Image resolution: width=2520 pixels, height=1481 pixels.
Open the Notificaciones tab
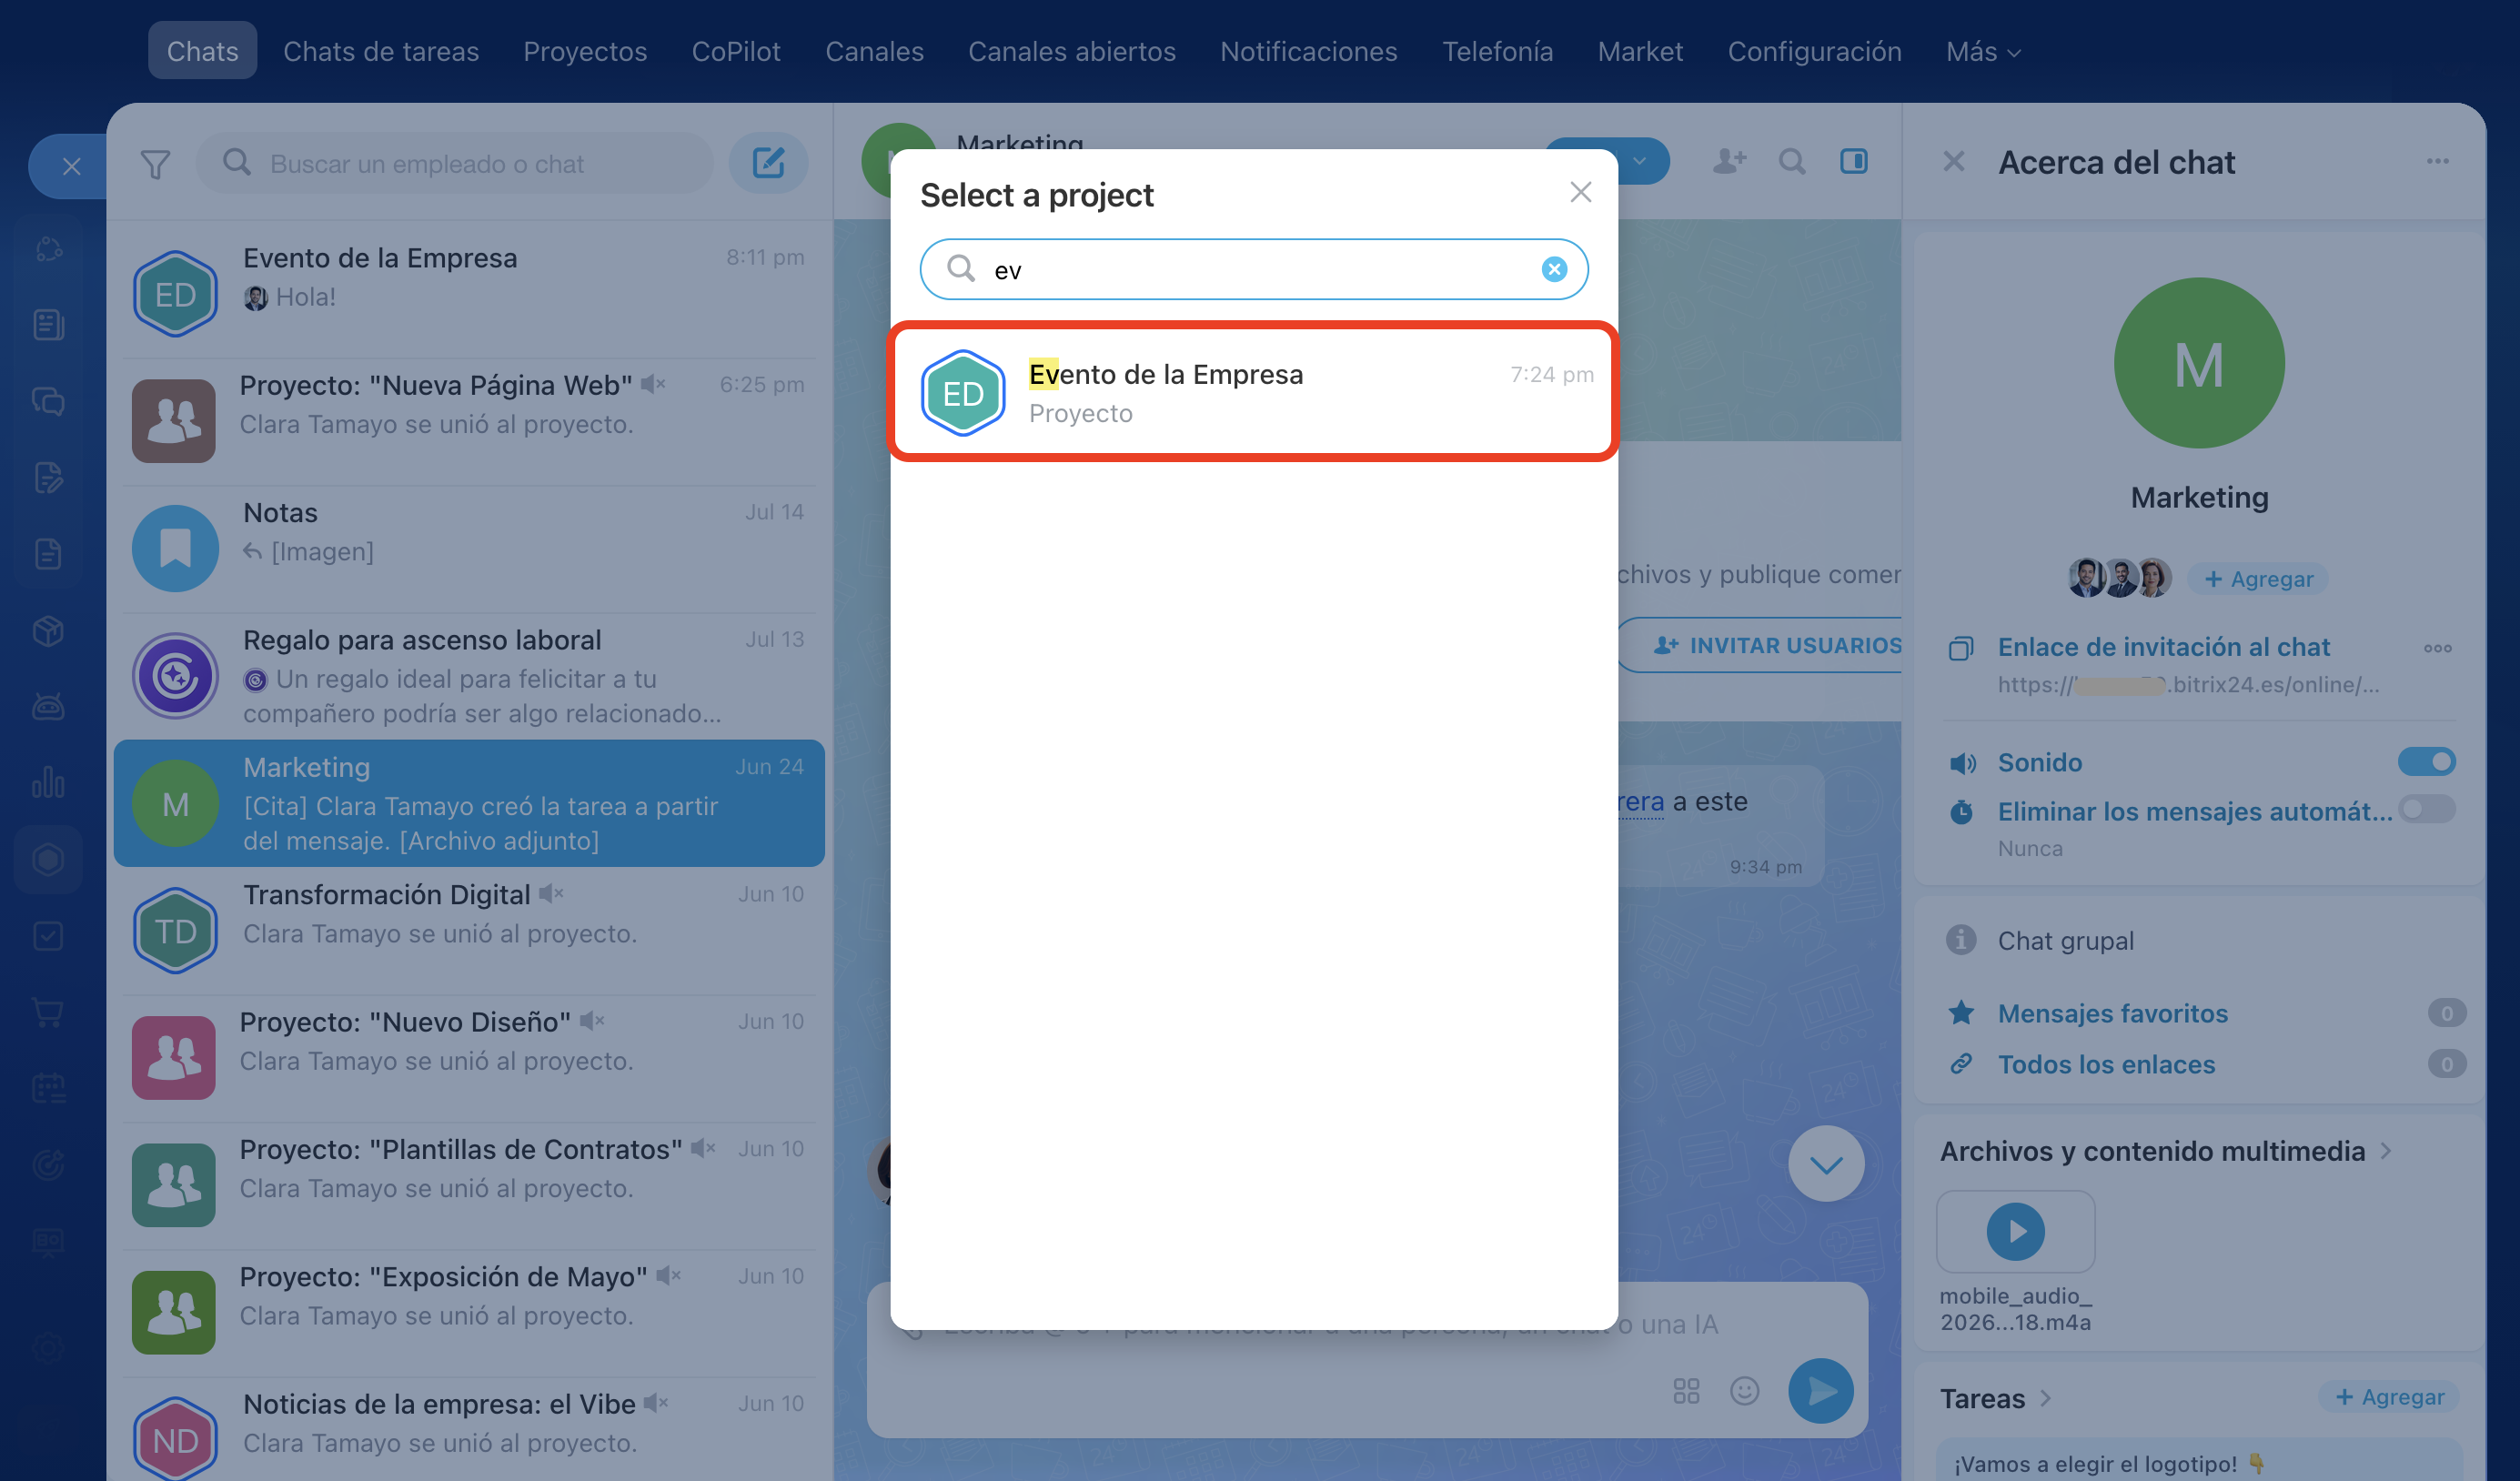1308,51
